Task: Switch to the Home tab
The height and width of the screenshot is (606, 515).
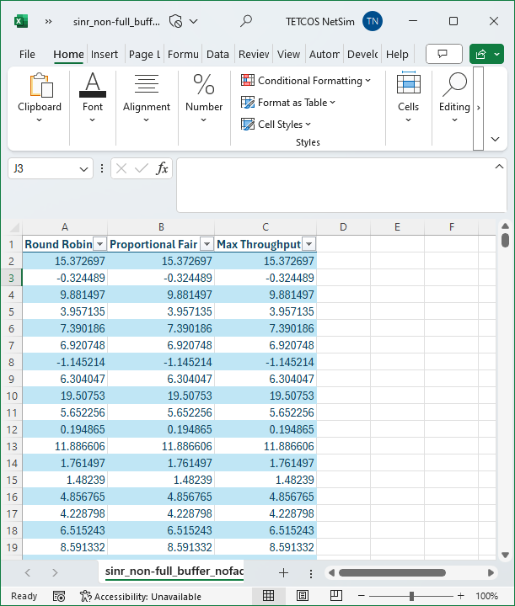Action: tap(68, 55)
